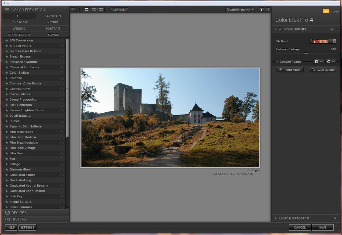Uncheck the Indian Summer filter checkbox
Image resolution: width=342 pixels, height=235 pixels.
click(x=280, y=29)
